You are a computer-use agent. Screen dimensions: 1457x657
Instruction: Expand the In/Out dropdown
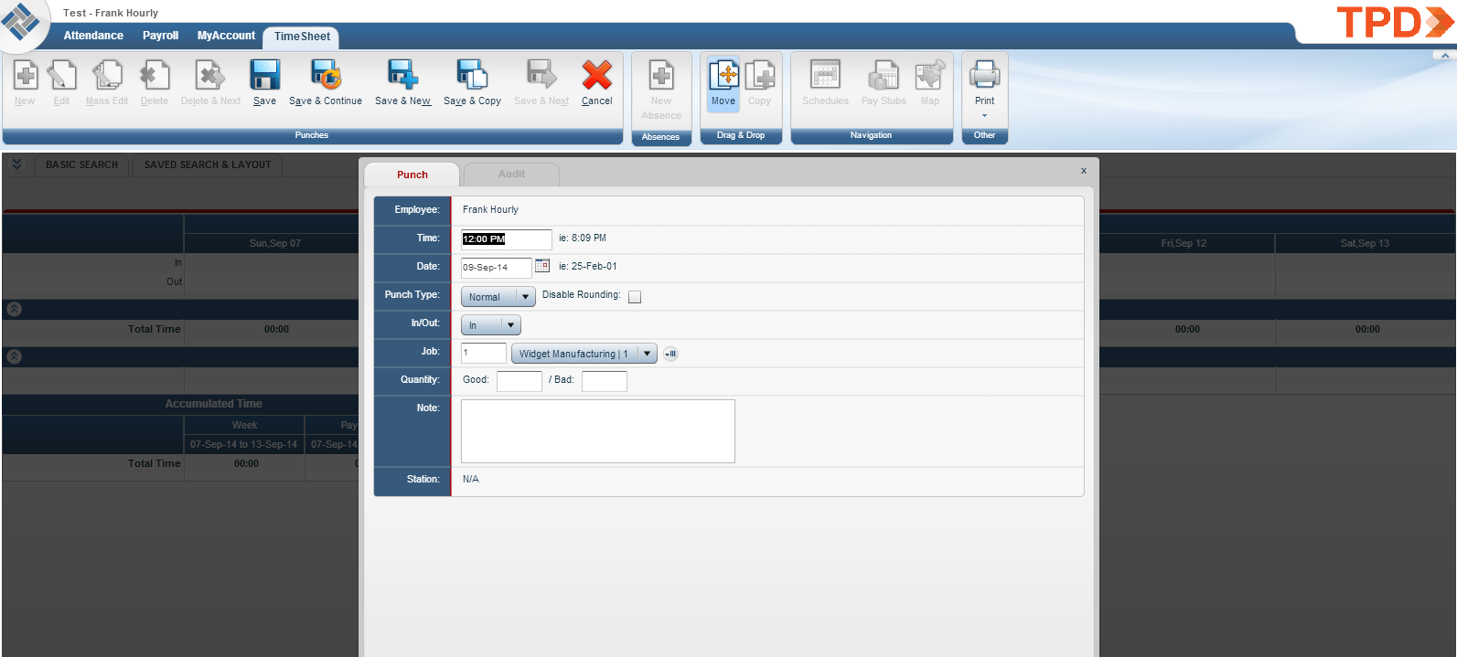pos(491,325)
